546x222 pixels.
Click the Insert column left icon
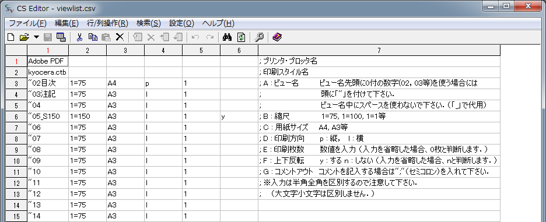tap(164, 37)
